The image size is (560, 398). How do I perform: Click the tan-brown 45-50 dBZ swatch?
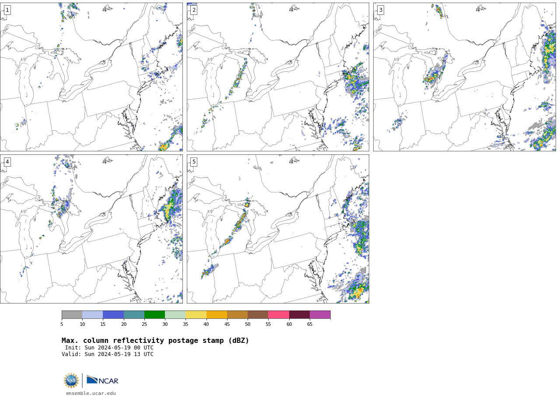coord(237,315)
